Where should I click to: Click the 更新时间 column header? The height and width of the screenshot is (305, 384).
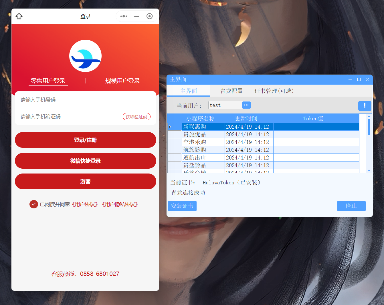point(246,118)
